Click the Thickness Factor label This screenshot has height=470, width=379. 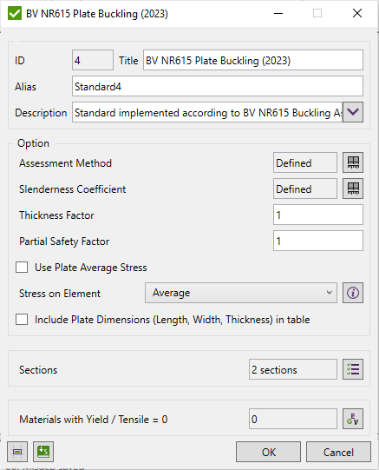[x=56, y=215]
